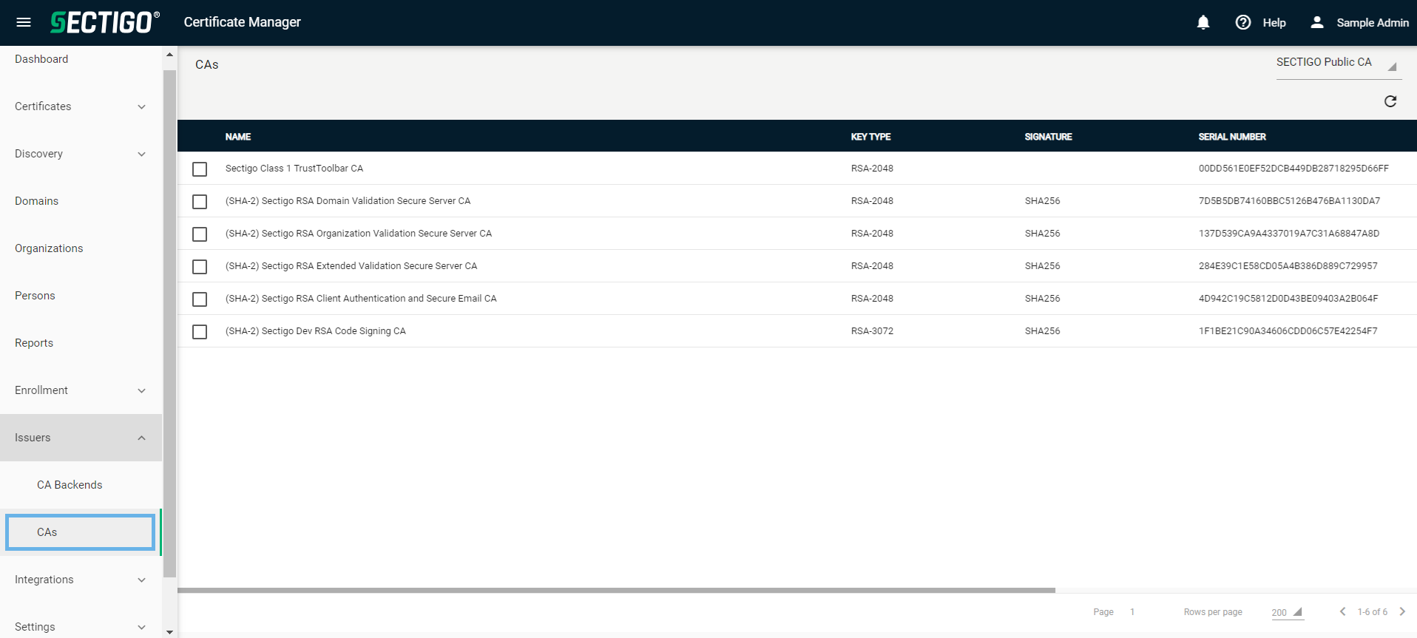The height and width of the screenshot is (638, 1417).
Task: Sort by the SERIAL NUMBER column header
Action: point(1232,137)
